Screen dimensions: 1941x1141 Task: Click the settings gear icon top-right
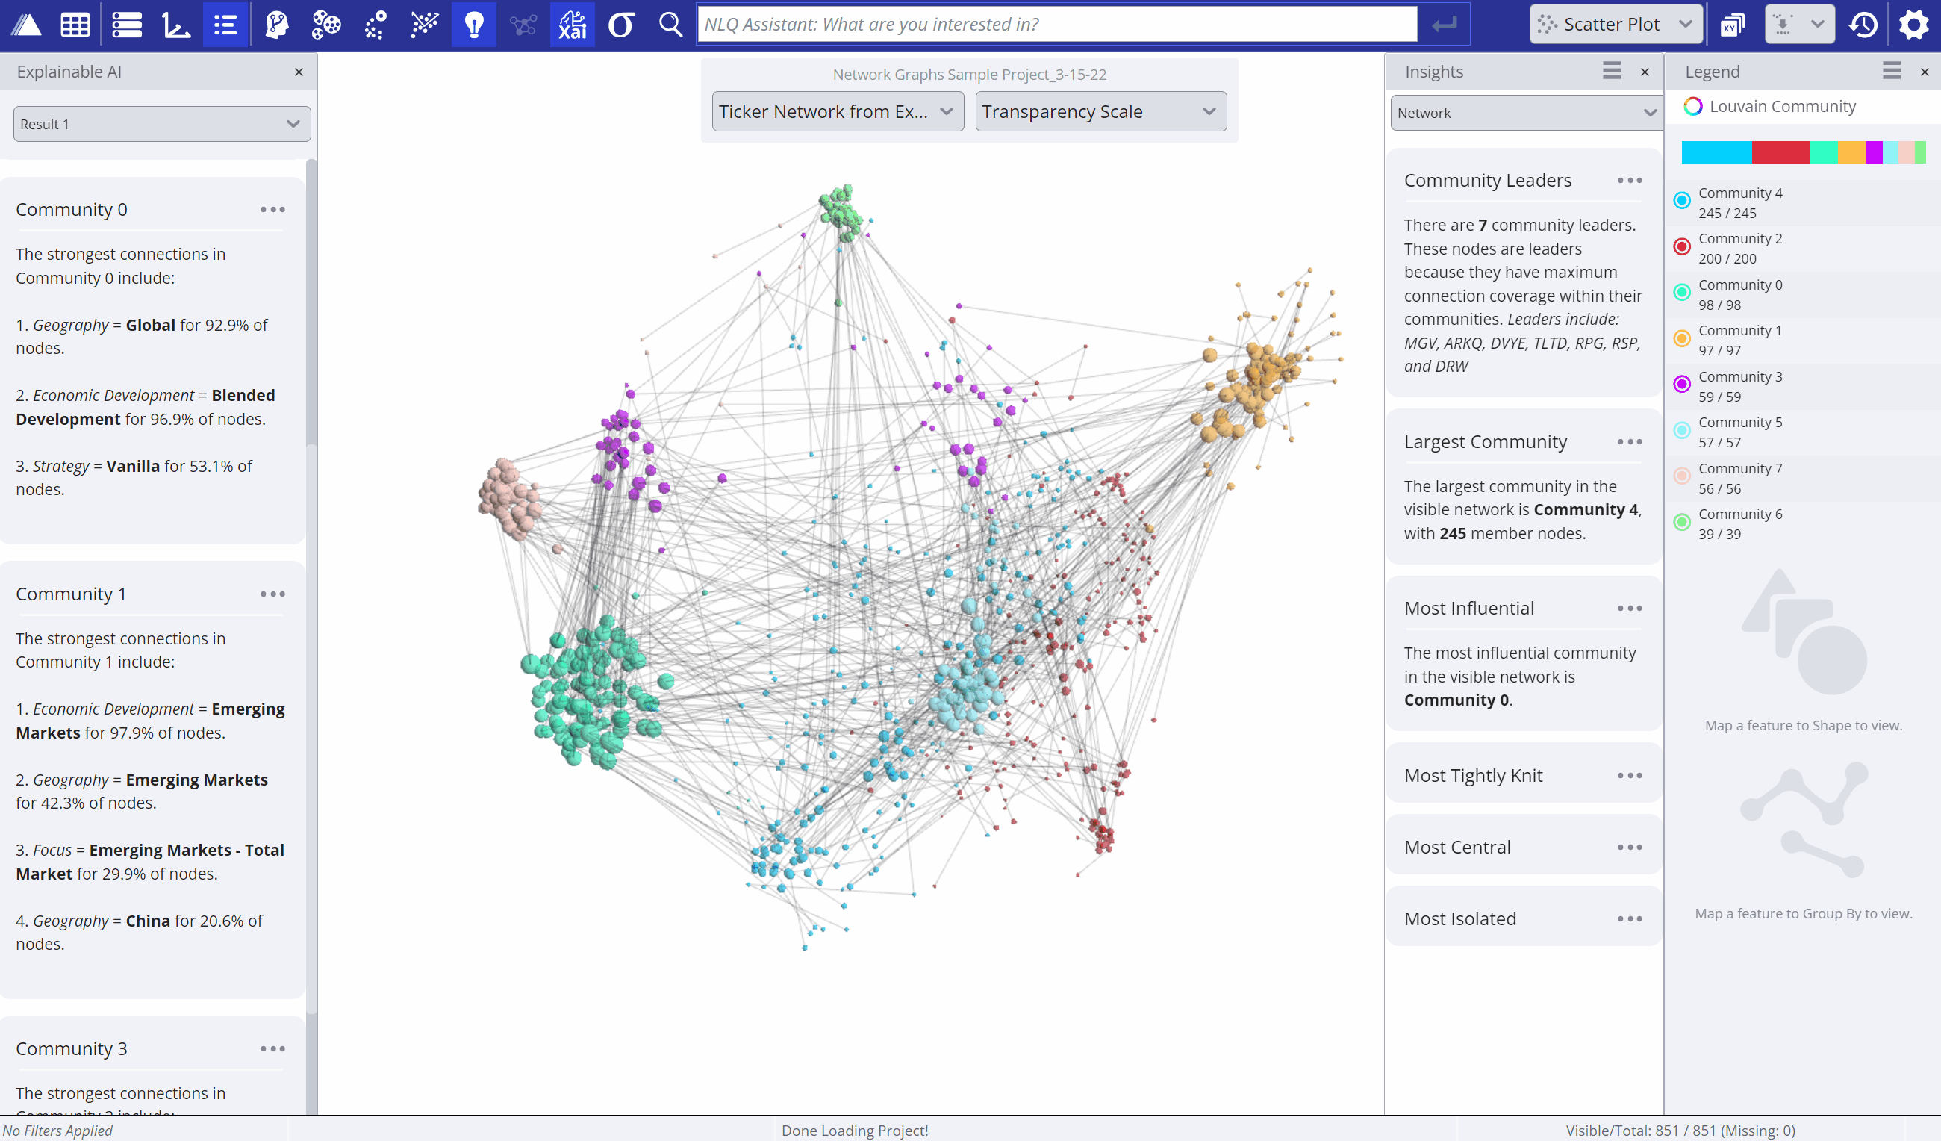[x=1915, y=25]
